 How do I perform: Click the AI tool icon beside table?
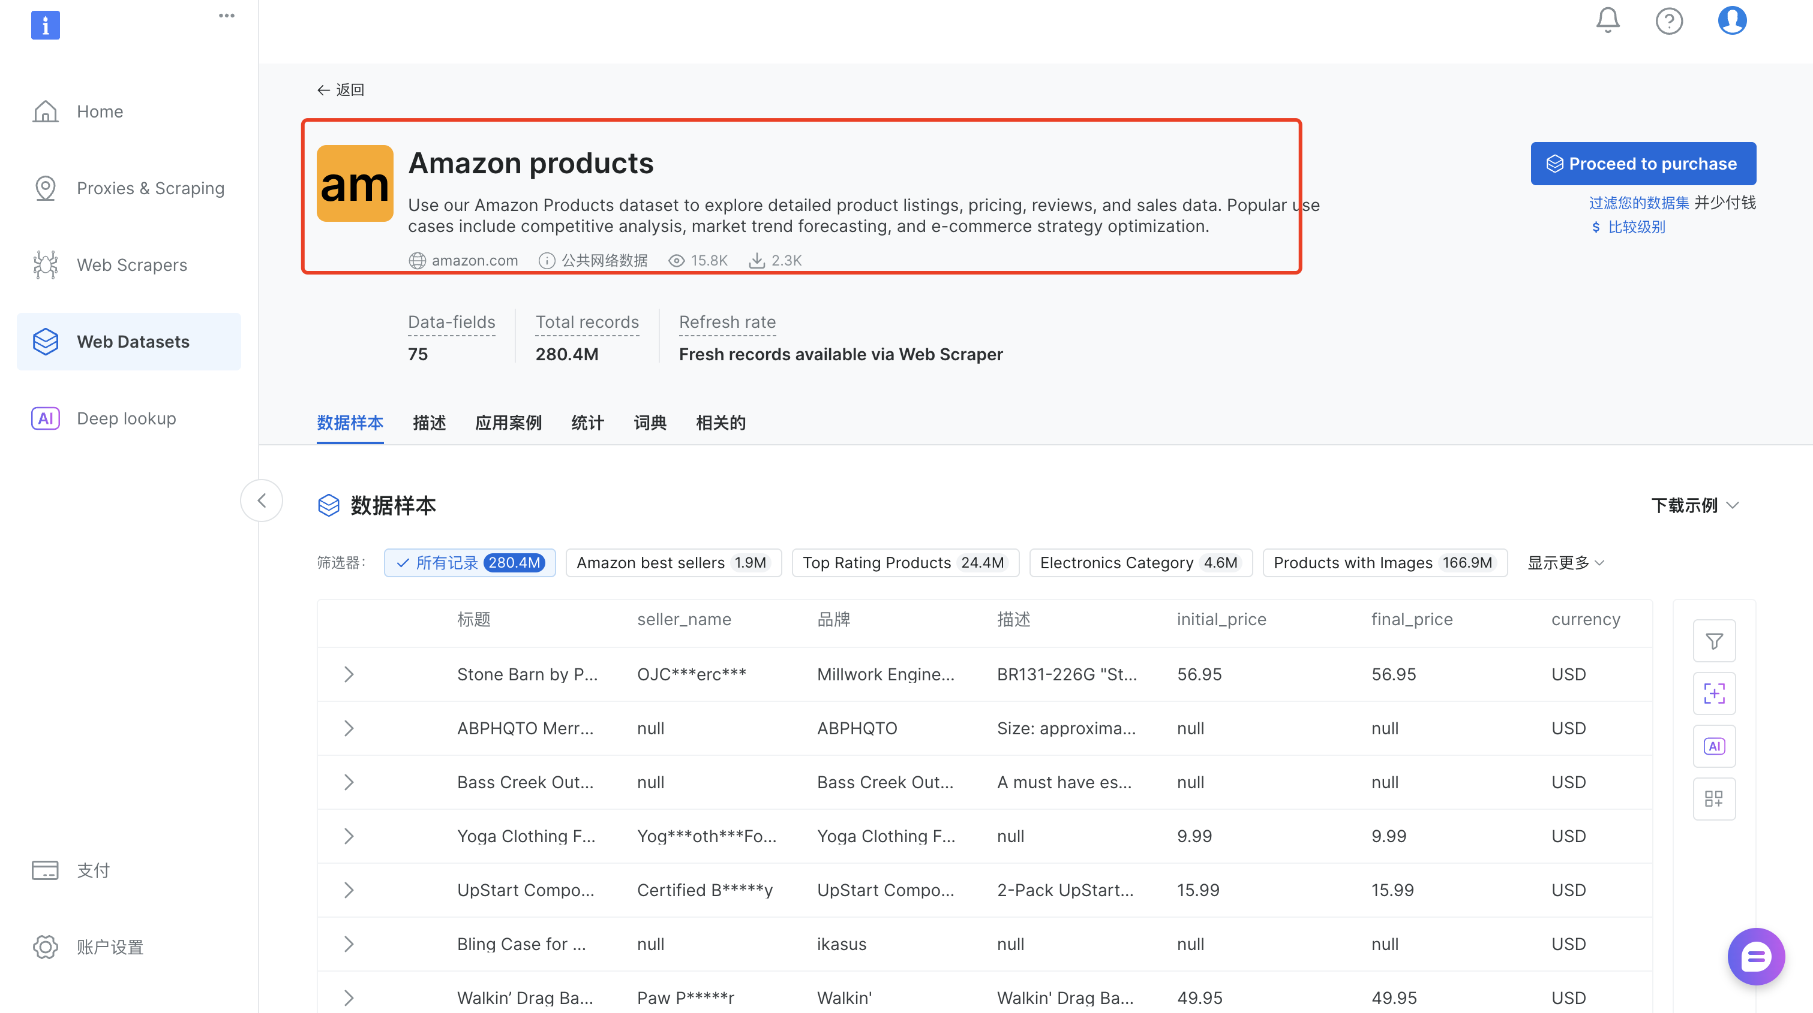(1714, 746)
